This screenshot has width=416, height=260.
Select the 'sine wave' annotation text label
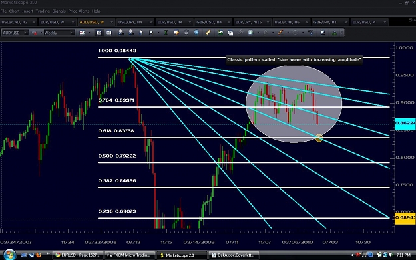point(294,59)
